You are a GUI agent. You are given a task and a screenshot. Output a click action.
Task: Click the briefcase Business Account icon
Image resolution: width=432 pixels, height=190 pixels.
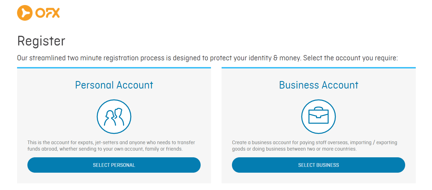pos(318,117)
